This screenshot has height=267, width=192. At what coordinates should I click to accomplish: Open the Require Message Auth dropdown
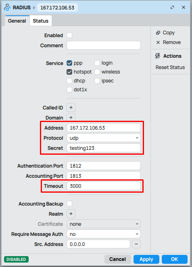tap(104, 234)
